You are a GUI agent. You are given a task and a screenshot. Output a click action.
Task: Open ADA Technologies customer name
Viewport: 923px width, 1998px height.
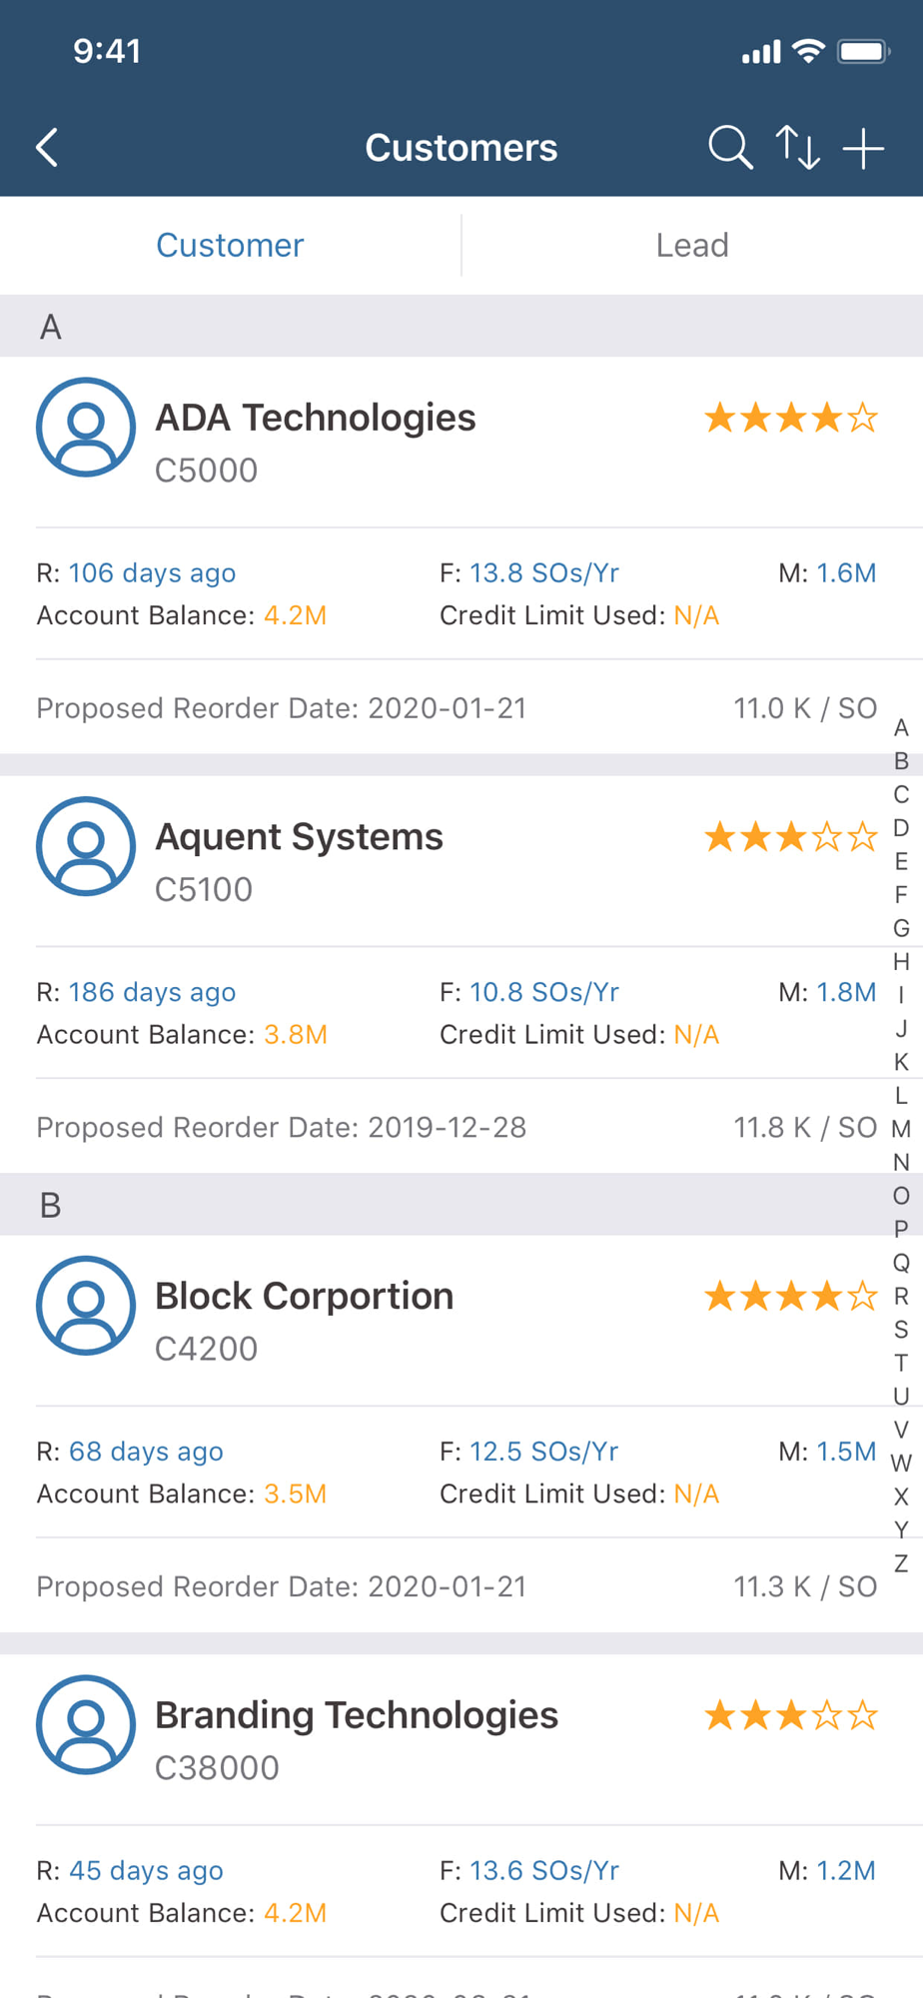click(x=316, y=418)
